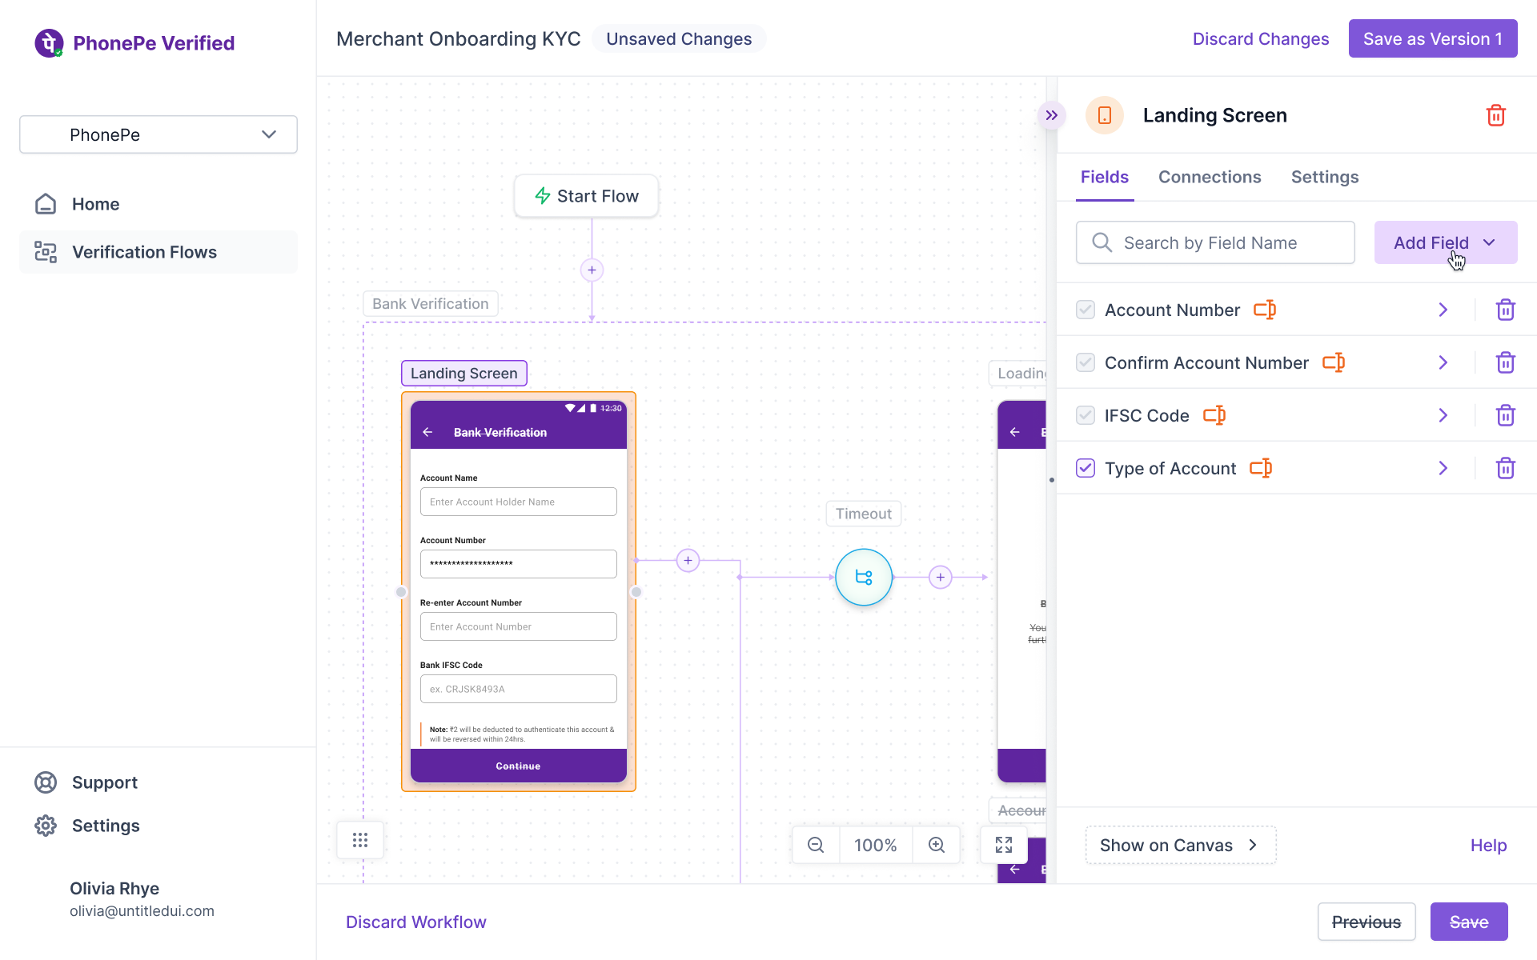Enable the Account Number checkbox
The image size is (1537, 960).
click(1086, 310)
